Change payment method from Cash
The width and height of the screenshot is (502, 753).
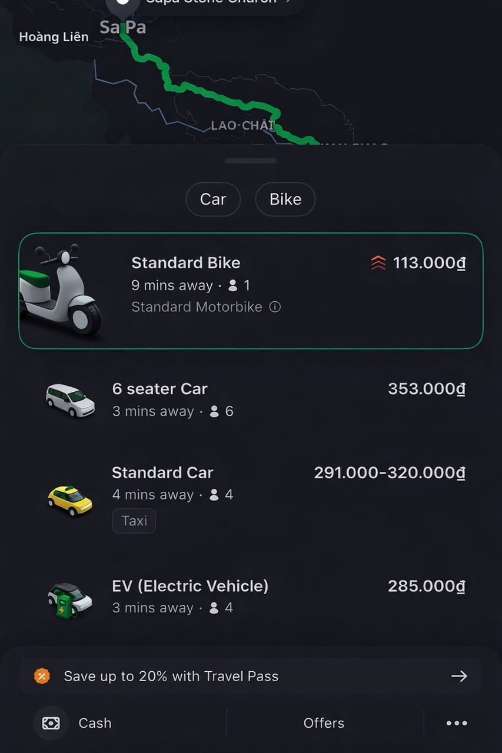pos(95,723)
